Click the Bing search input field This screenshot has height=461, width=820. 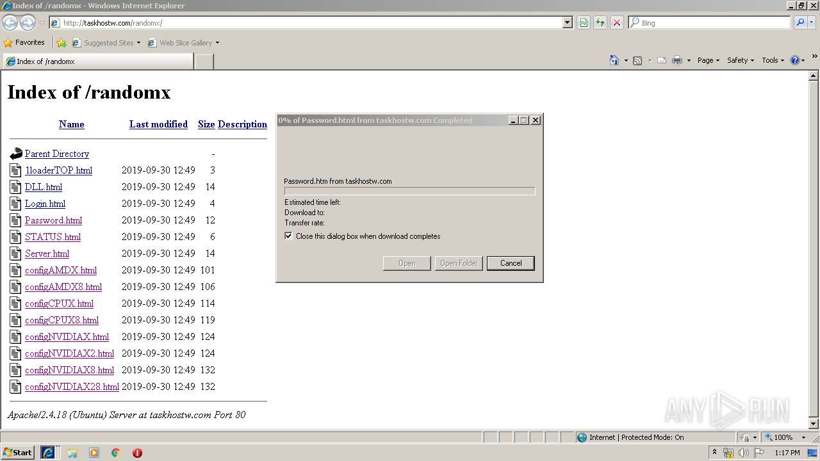click(709, 22)
